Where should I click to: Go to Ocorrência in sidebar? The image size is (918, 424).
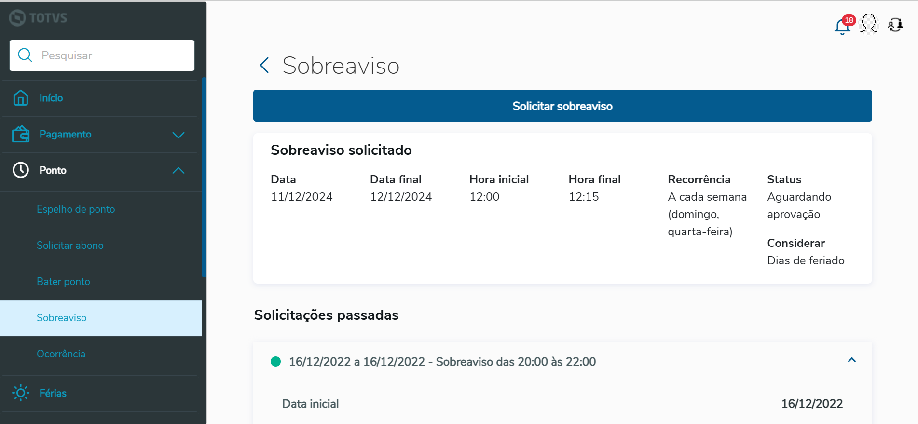pyautogui.click(x=61, y=354)
